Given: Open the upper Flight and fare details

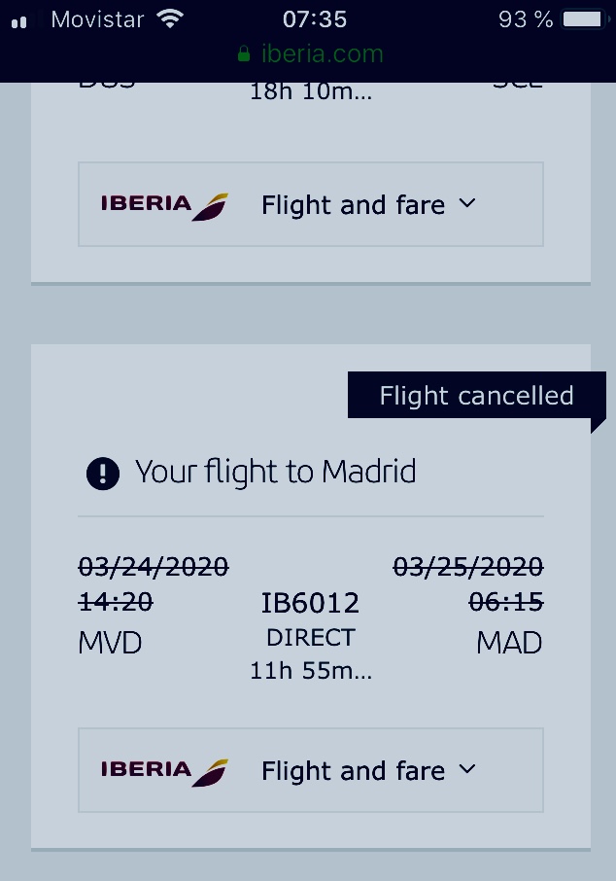Looking at the screenshot, I should pos(353,205).
